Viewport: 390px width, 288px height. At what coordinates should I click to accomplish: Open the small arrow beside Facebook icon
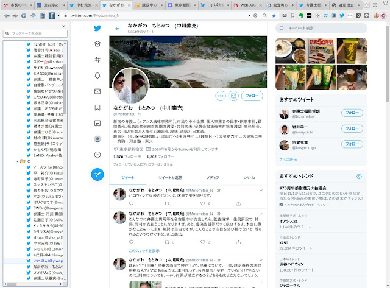[58, 16]
